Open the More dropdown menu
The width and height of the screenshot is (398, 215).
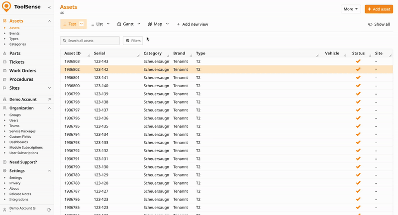351,9
